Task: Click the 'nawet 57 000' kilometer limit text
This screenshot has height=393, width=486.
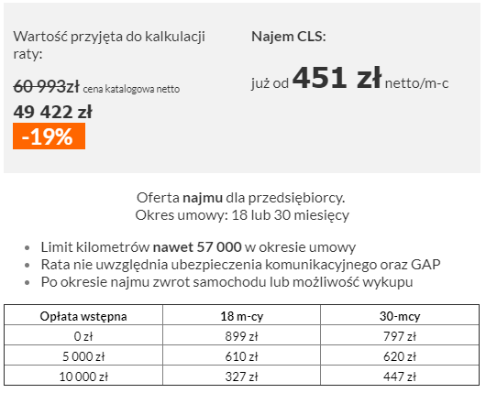Action: 197,247
